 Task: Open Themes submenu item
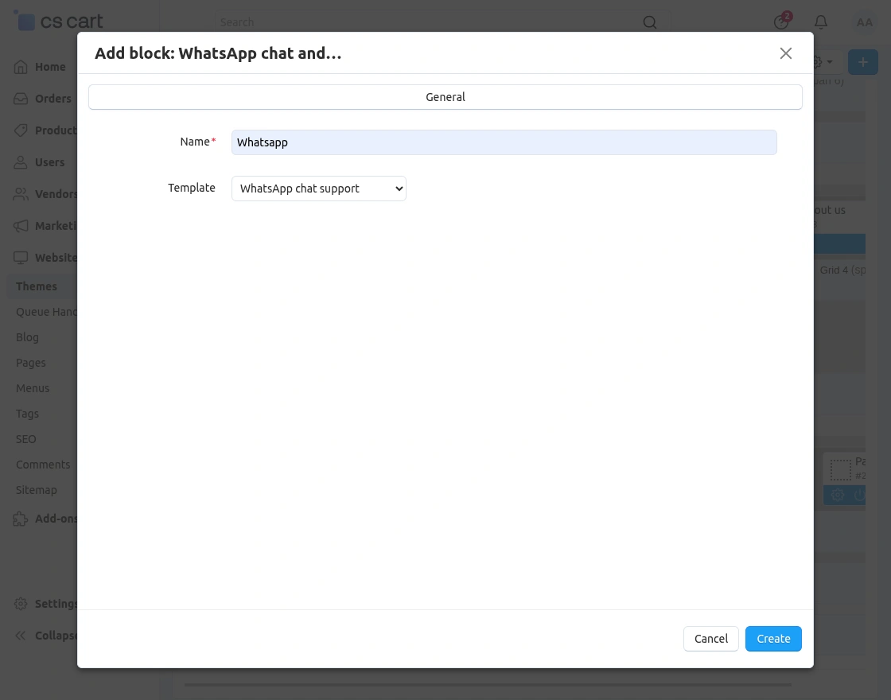(x=37, y=286)
